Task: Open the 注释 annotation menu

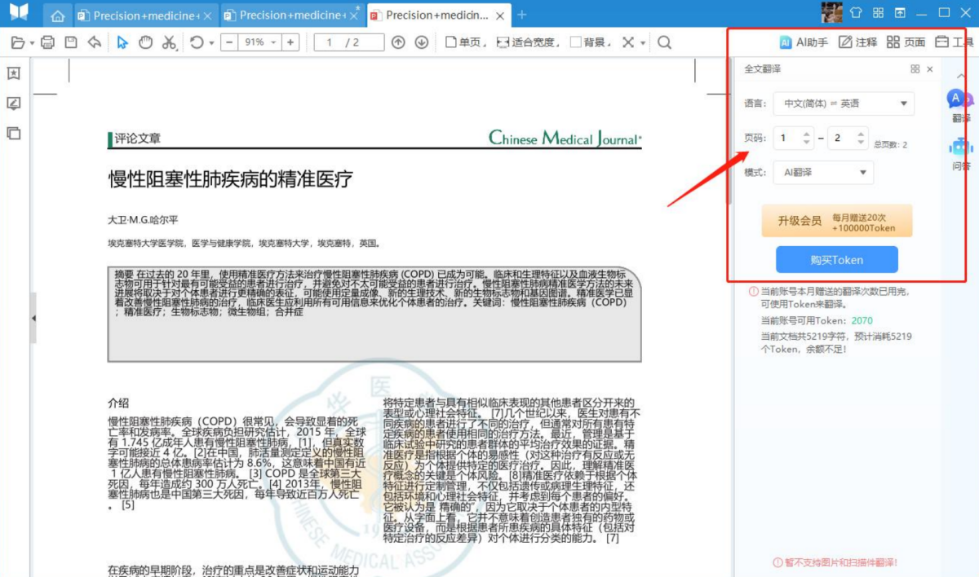Action: click(x=858, y=42)
